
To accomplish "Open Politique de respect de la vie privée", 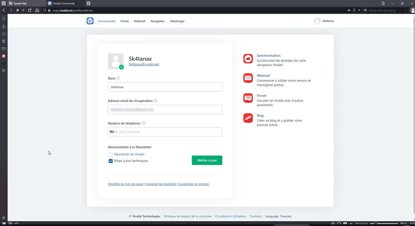I will [x=188, y=216].
